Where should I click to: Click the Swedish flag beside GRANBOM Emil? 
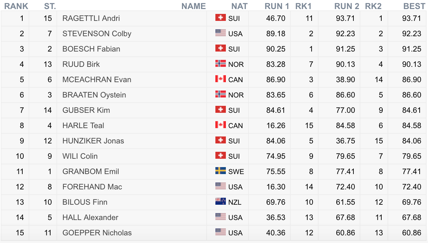(220, 171)
